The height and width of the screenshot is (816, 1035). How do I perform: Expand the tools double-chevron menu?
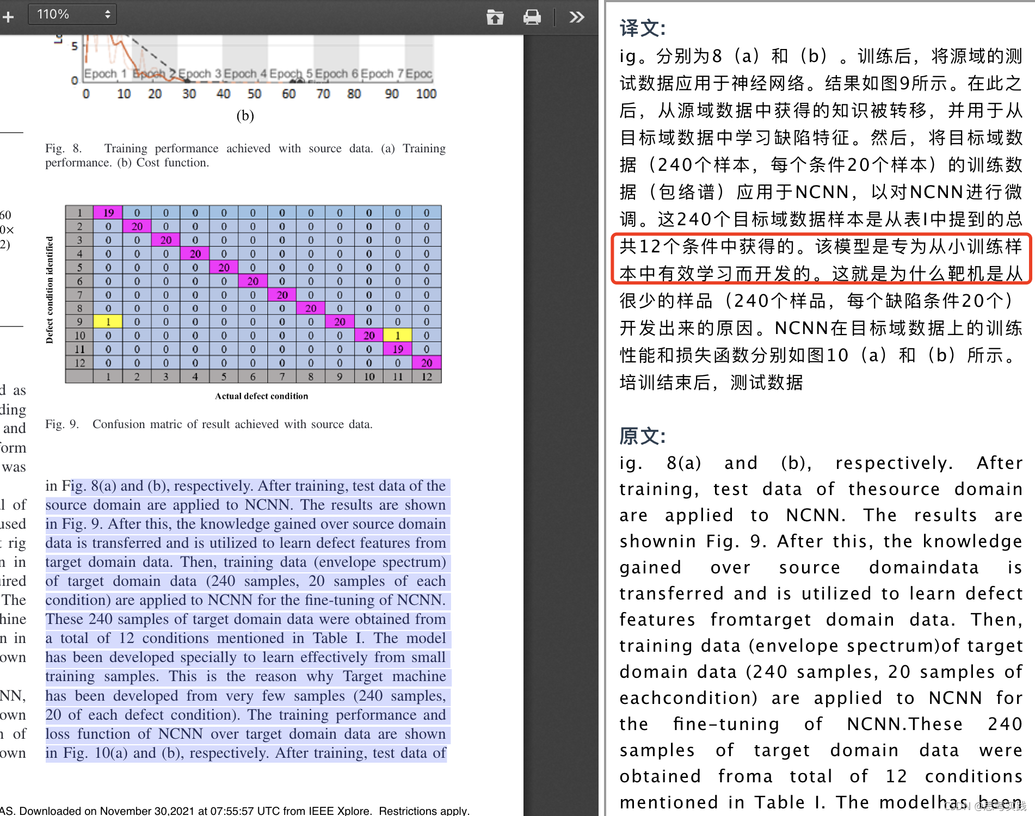(577, 17)
